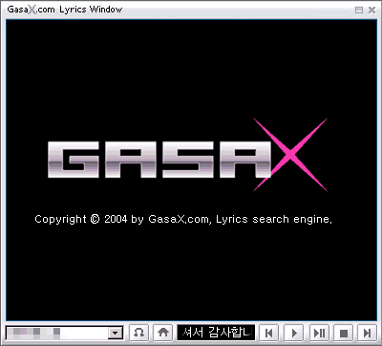Skip to the next track
The image size is (382, 346).
coord(367,333)
